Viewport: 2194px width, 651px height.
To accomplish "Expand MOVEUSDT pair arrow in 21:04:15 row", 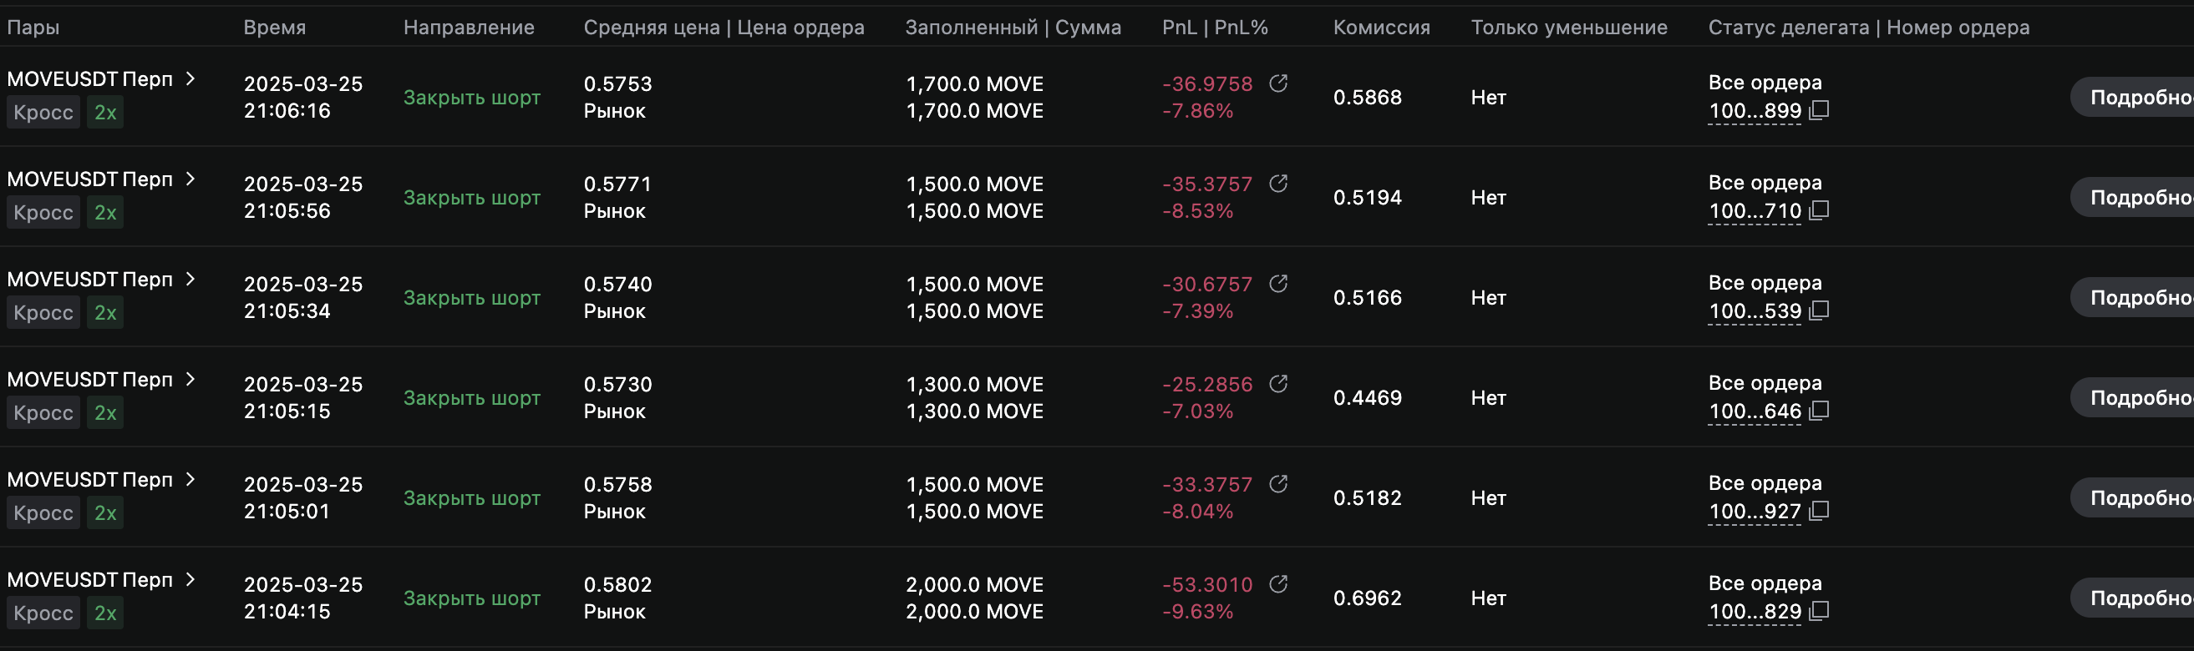I will click(x=190, y=579).
